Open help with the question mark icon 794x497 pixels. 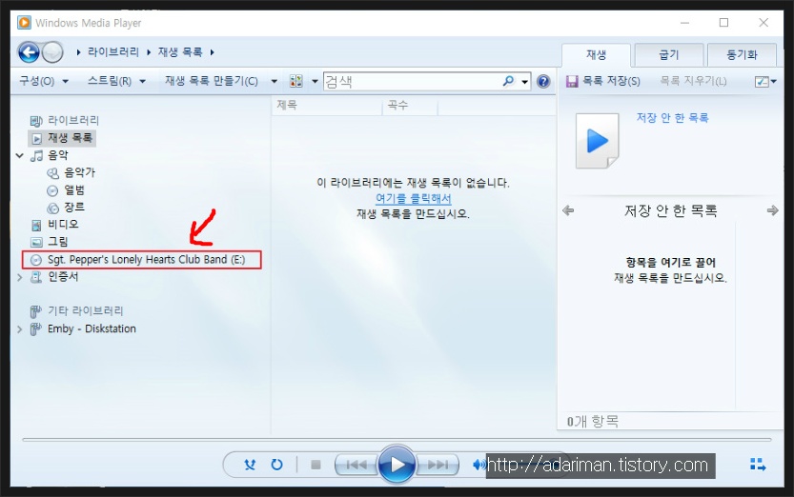tap(543, 81)
